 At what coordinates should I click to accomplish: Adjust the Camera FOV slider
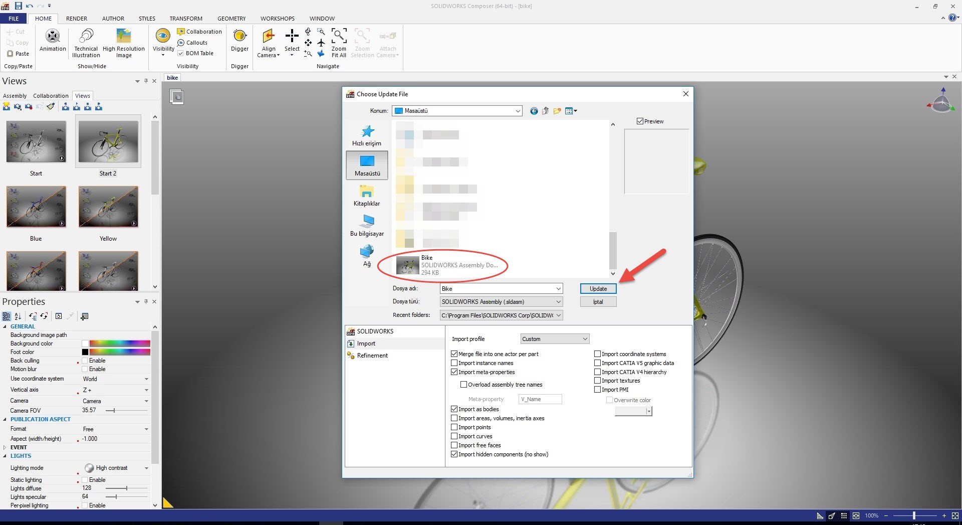coord(114,411)
